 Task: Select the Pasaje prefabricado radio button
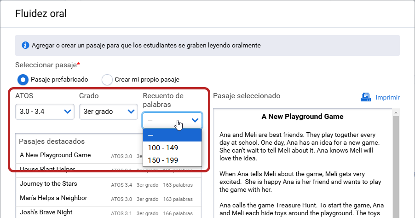tap(23, 80)
